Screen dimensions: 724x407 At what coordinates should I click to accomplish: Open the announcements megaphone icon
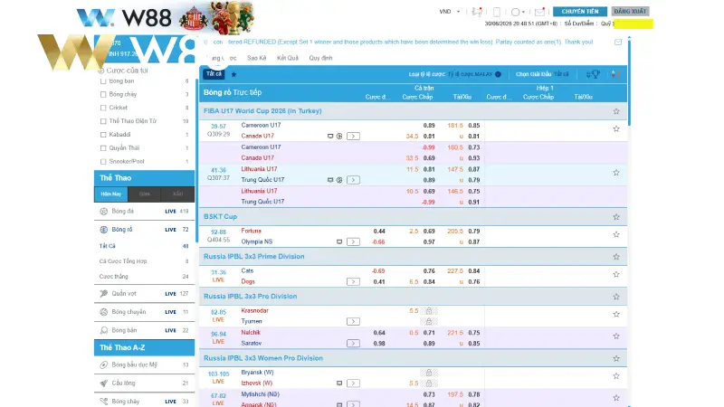point(477,12)
